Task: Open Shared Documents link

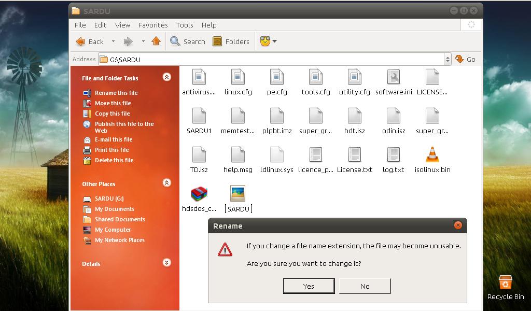Action: pyautogui.click(x=114, y=219)
